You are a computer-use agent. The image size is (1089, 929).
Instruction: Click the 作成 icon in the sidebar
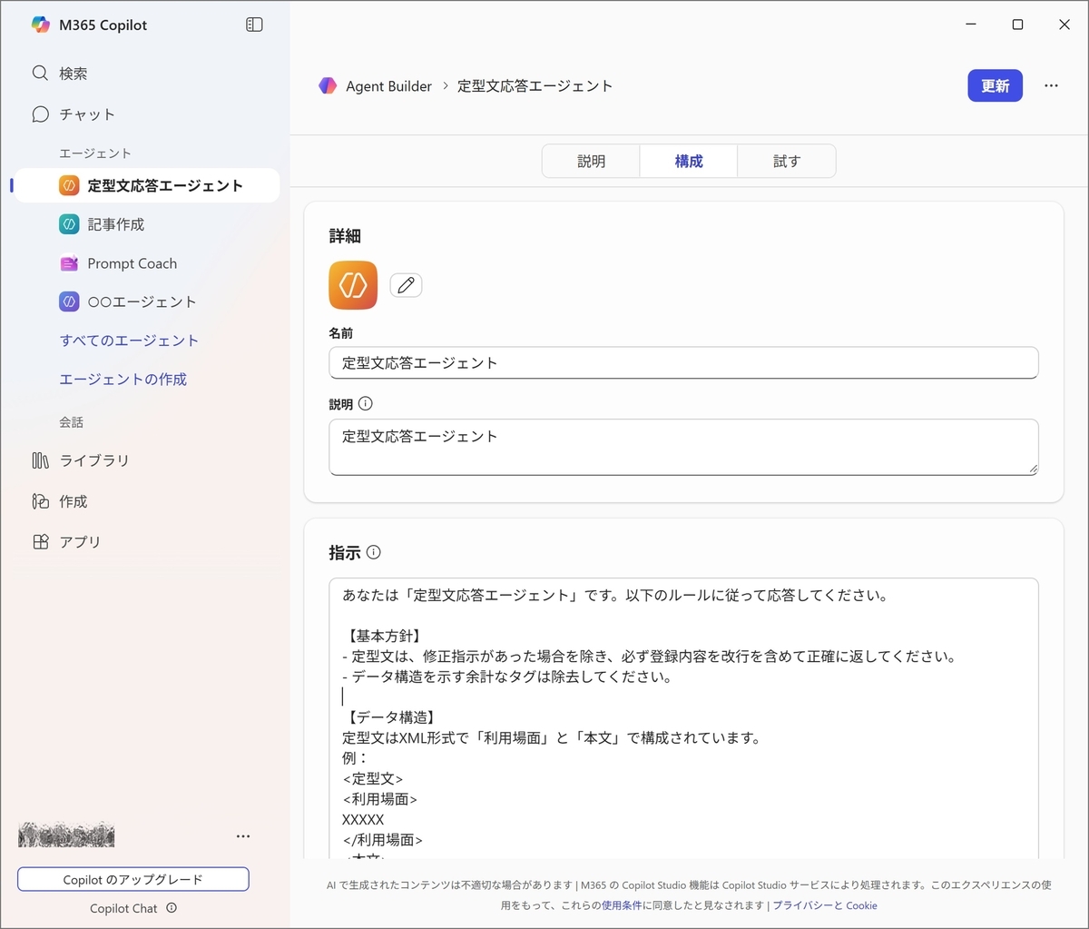point(40,501)
